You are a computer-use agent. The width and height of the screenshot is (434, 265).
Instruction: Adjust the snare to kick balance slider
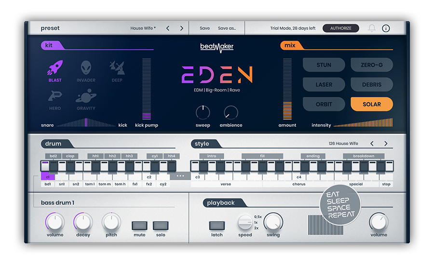point(86,122)
